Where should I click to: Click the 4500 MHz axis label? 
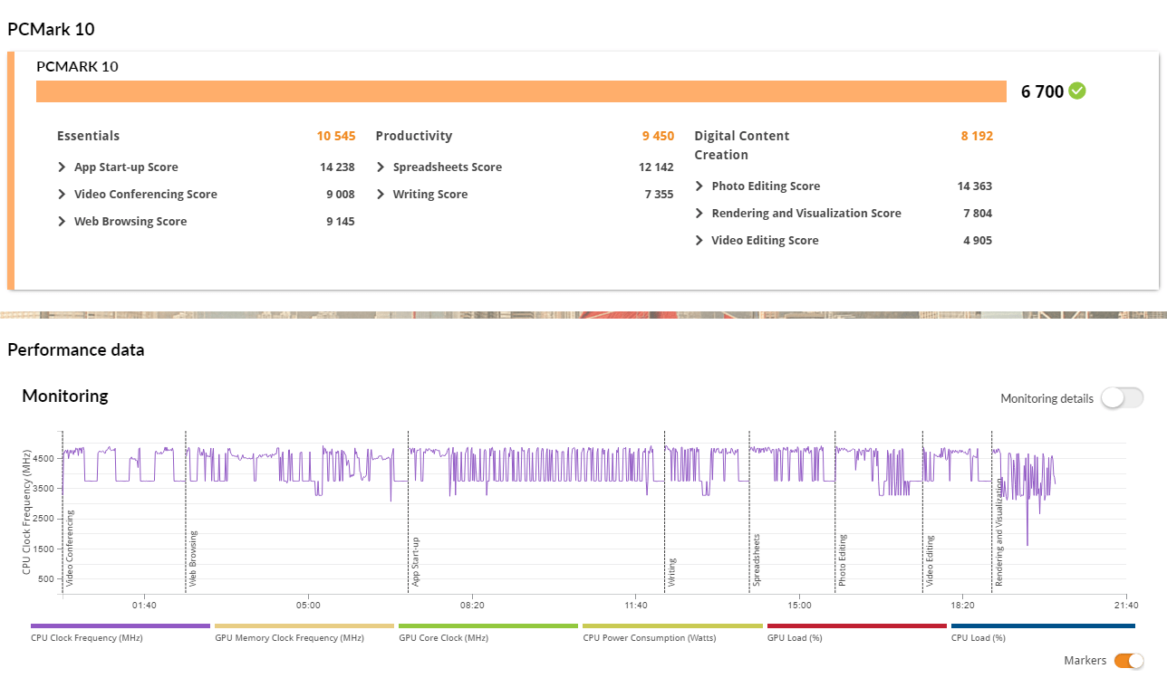click(44, 459)
